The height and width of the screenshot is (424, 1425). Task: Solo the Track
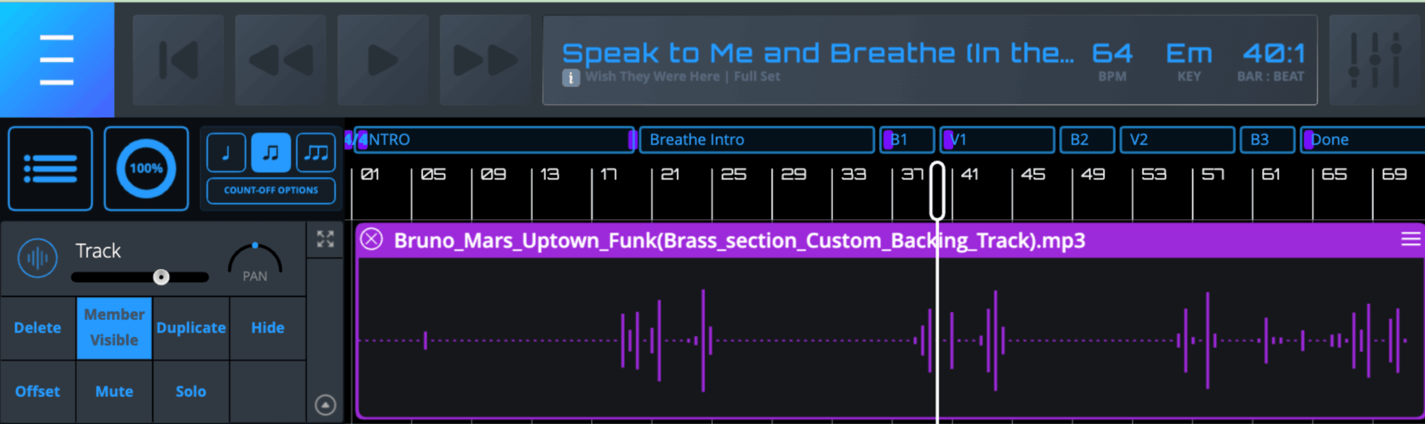(x=190, y=391)
